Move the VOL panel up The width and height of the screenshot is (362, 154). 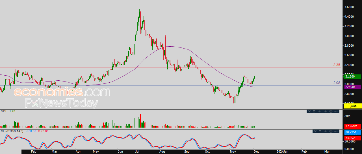(x=320, y=111)
